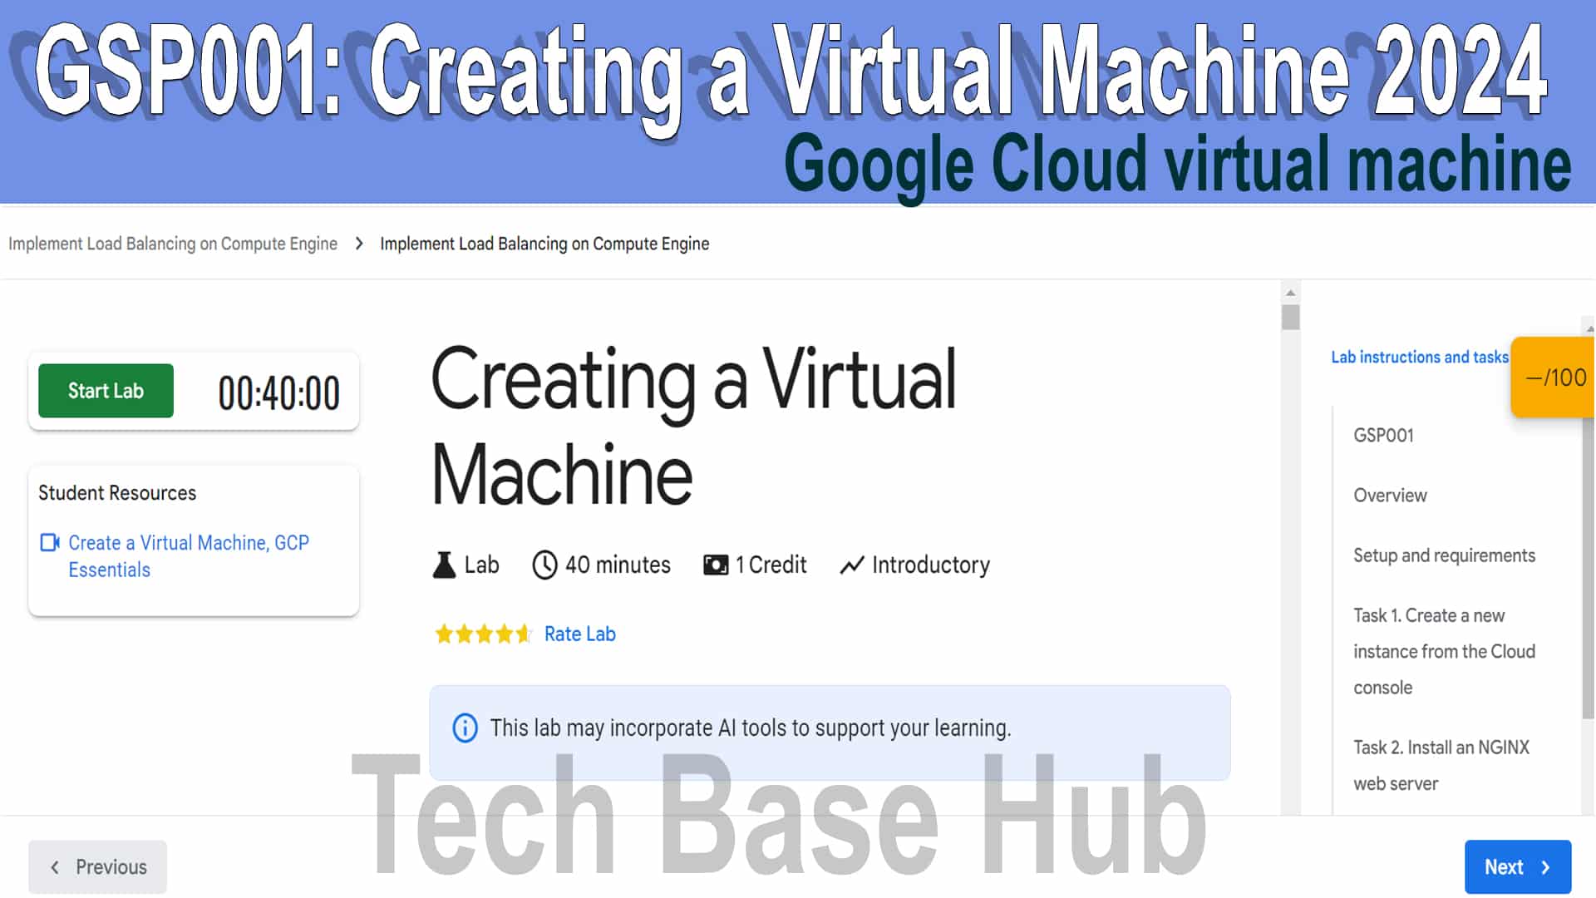Click the lab flask/beaker icon
This screenshot has height=898, width=1596.
tap(444, 565)
